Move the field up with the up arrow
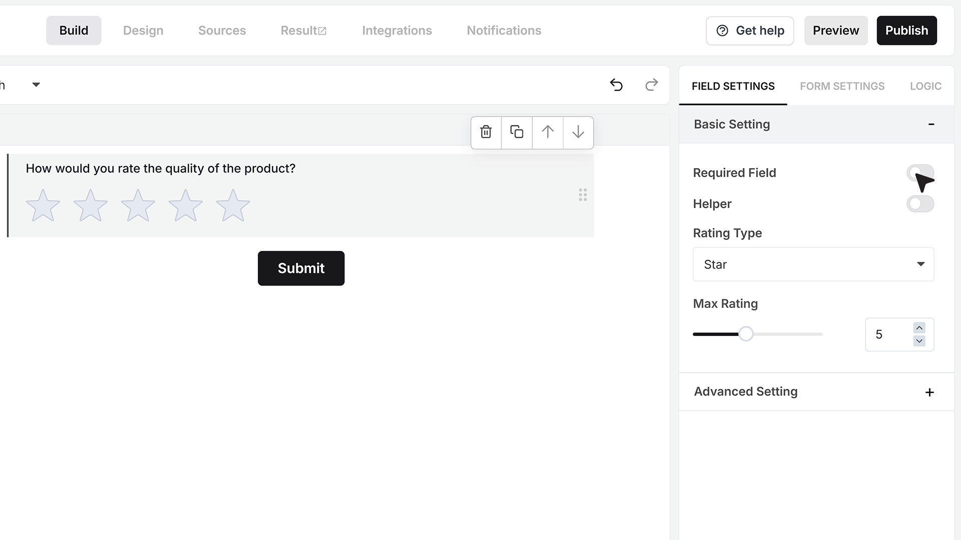The width and height of the screenshot is (961, 540). tap(548, 132)
